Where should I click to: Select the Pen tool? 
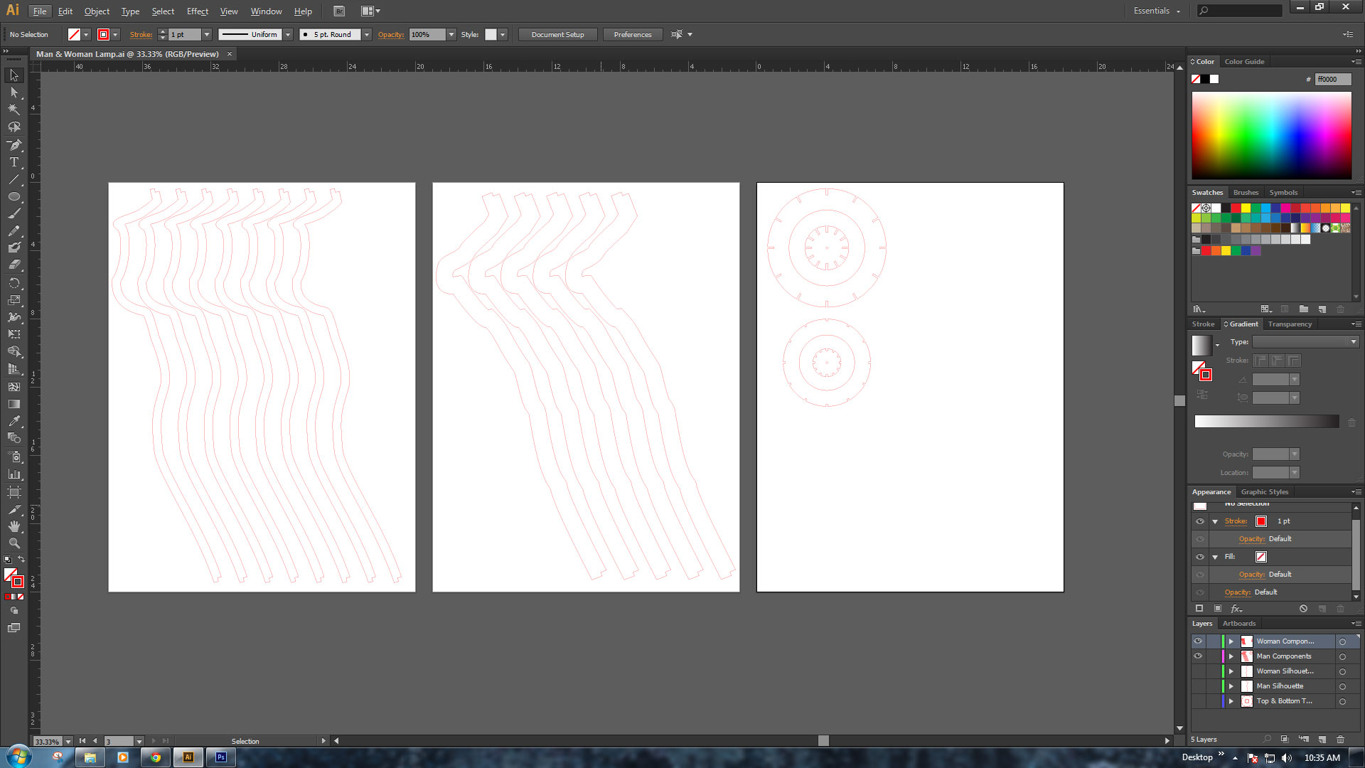coord(14,145)
